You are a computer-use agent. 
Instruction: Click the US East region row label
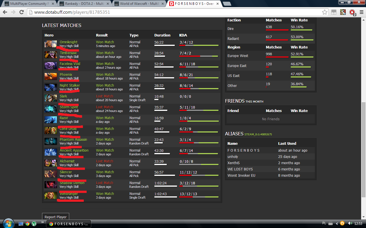click(234, 76)
